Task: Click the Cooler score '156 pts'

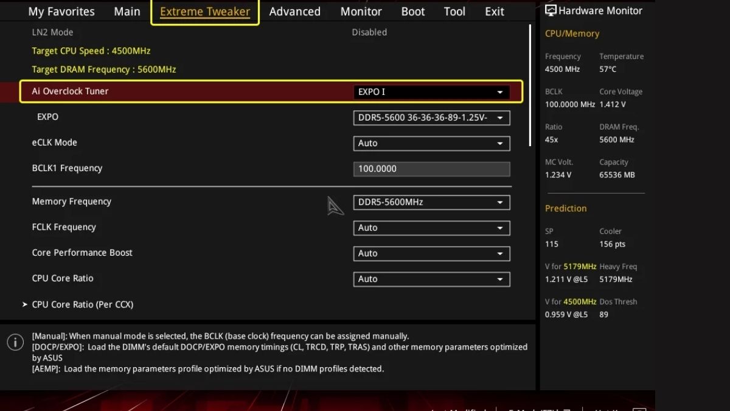Action: [x=613, y=244]
